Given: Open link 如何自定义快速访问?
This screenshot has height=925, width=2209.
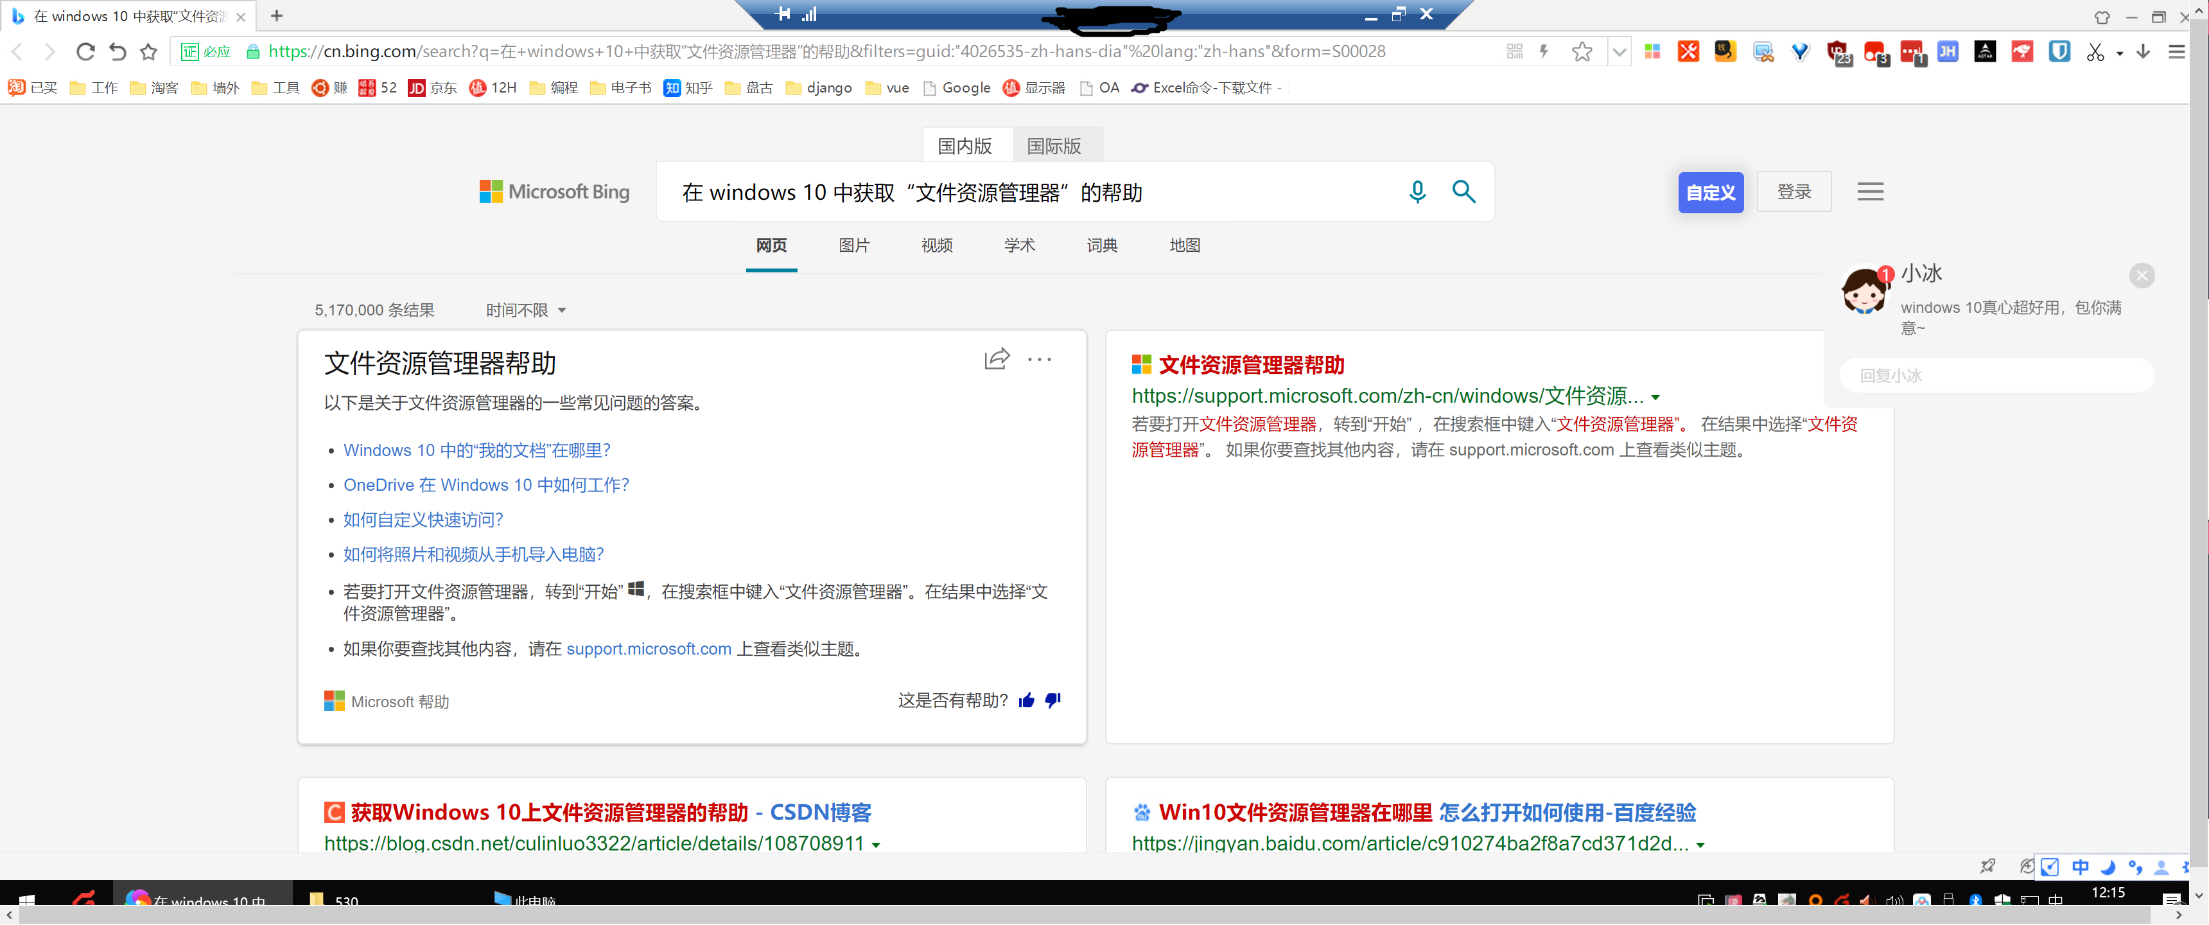Looking at the screenshot, I should click(x=423, y=519).
